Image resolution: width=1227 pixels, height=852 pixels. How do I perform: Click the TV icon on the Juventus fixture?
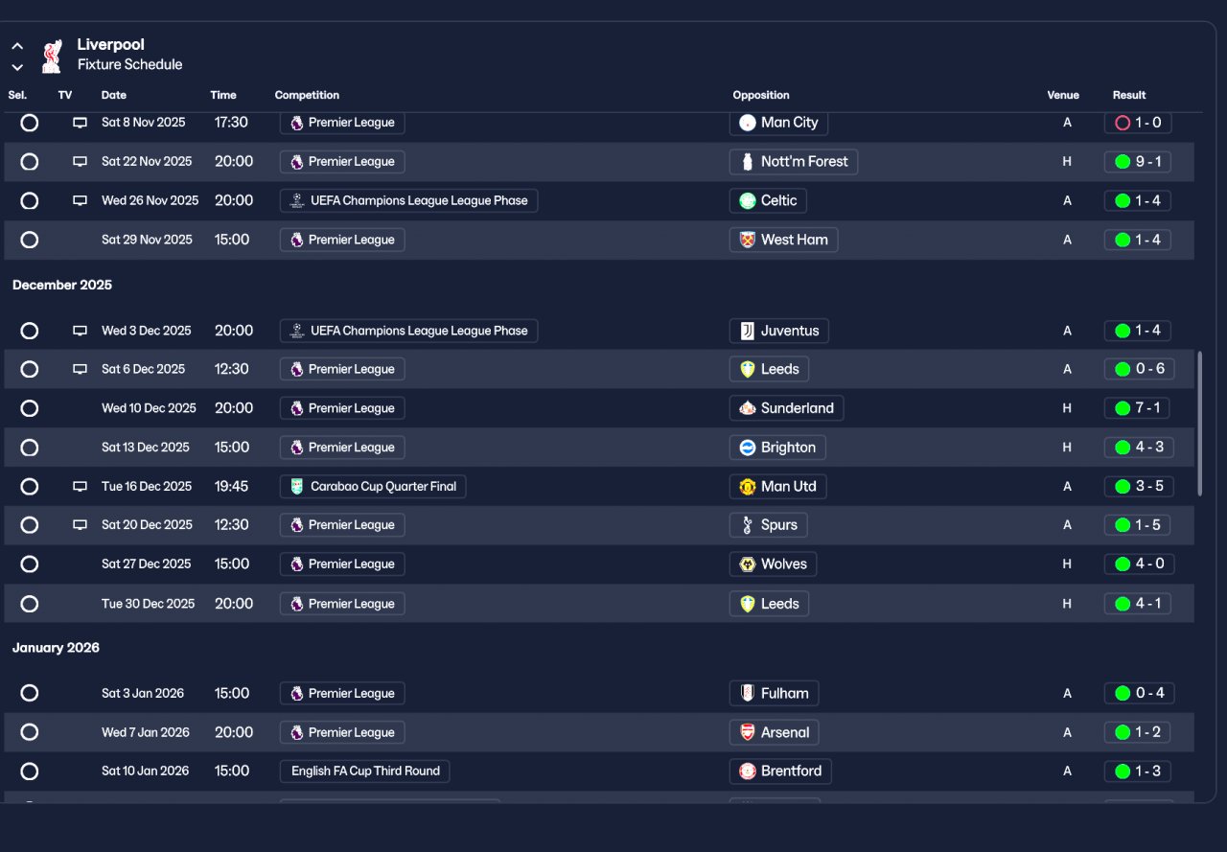(x=81, y=331)
